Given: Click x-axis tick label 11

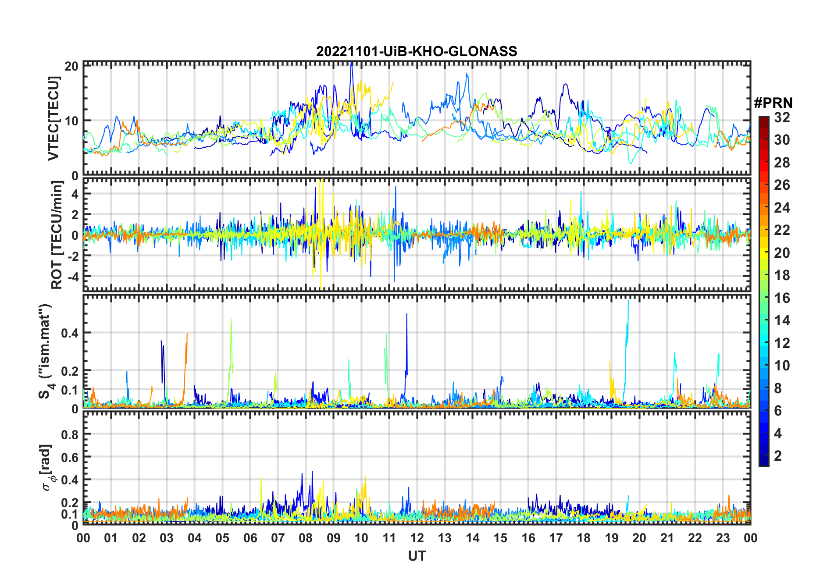Looking at the screenshot, I should [389, 538].
